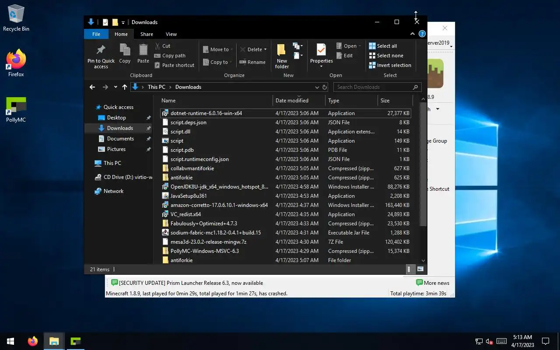This screenshot has width=560, height=350.
Task: Select the Fabulously+Optimized+4.7.3 archive
Action: coord(285,224)
